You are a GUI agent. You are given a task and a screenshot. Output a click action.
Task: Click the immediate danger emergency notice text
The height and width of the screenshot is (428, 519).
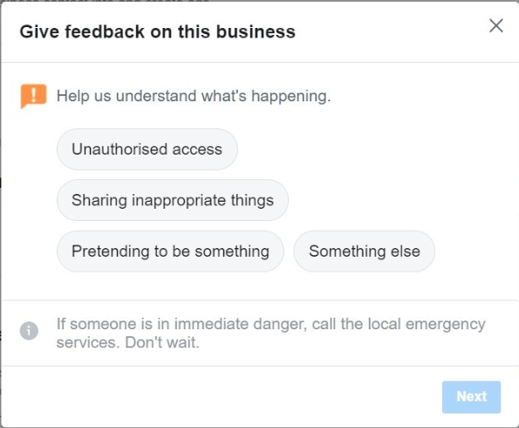pyautogui.click(x=270, y=333)
